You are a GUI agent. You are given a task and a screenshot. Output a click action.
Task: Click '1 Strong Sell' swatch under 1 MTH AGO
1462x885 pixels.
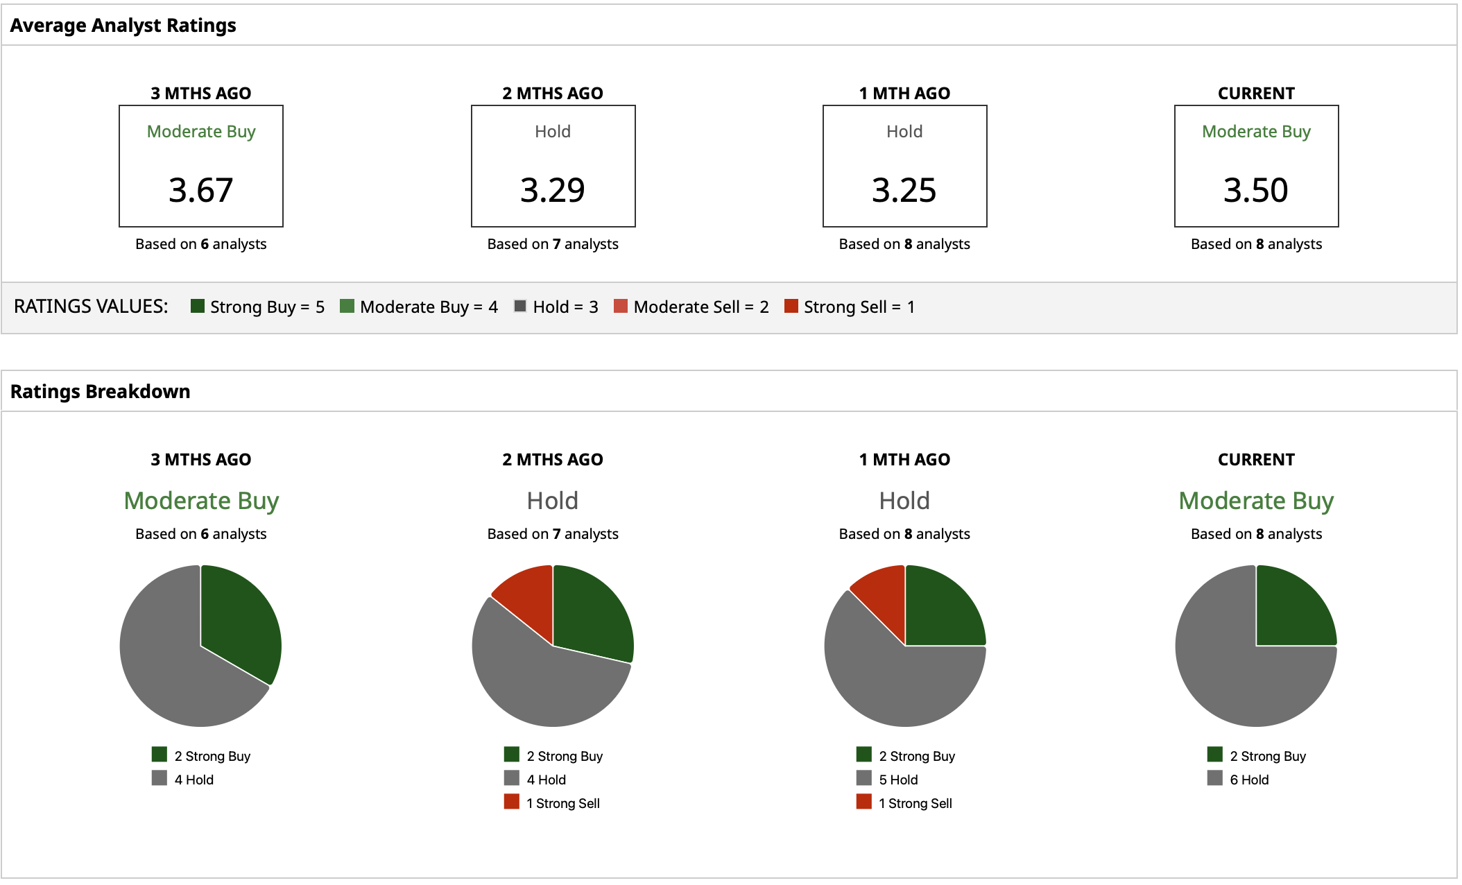(x=864, y=802)
